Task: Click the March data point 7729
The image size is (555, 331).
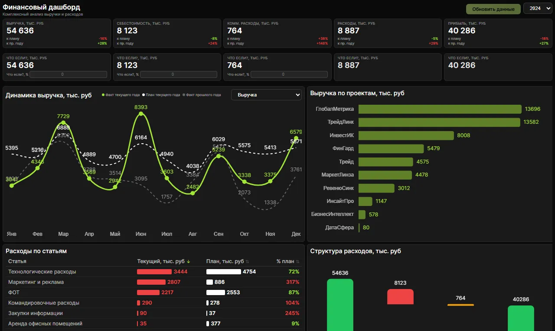Action: (63, 123)
